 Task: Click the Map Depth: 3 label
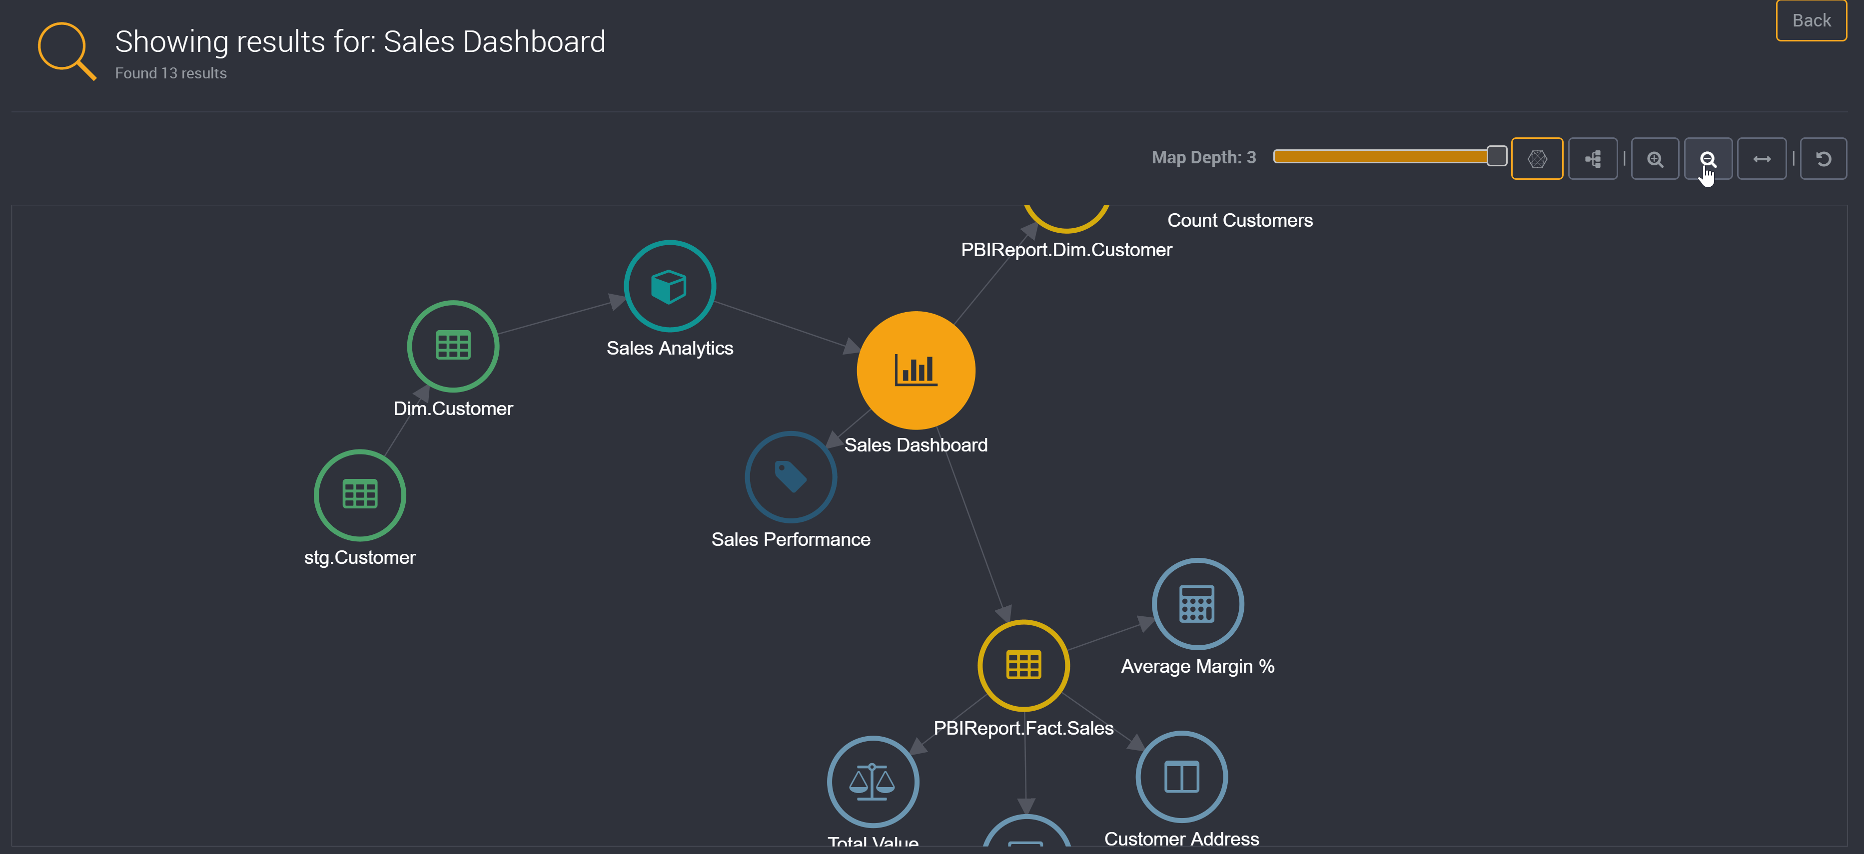pyautogui.click(x=1203, y=158)
